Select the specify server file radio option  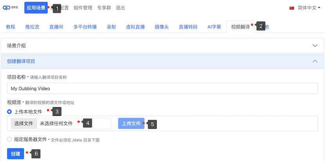9,139
